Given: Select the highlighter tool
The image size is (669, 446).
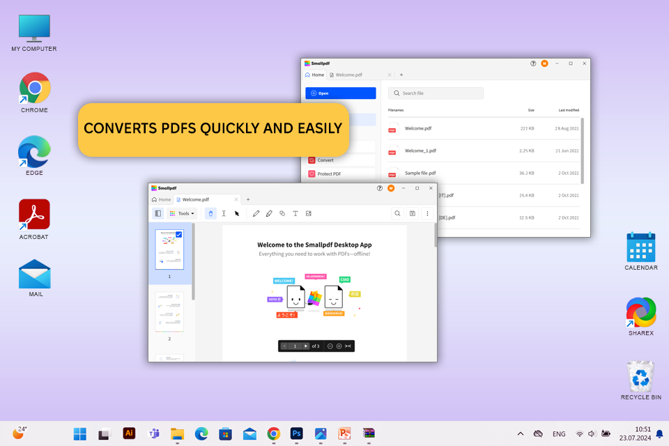Looking at the screenshot, I should click(269, 213).
